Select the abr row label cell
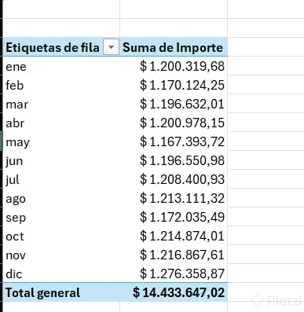 click(61, 123)
